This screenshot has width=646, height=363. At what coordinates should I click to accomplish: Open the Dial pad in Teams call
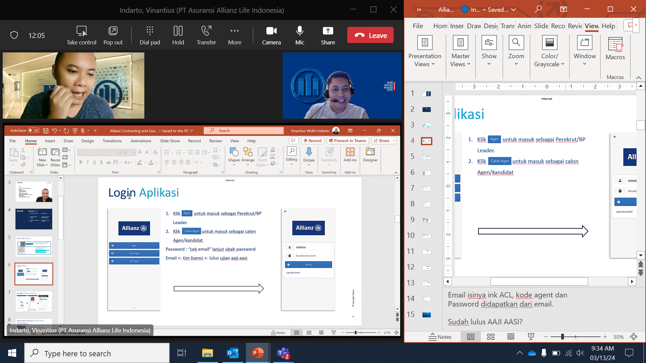[150, 35]
